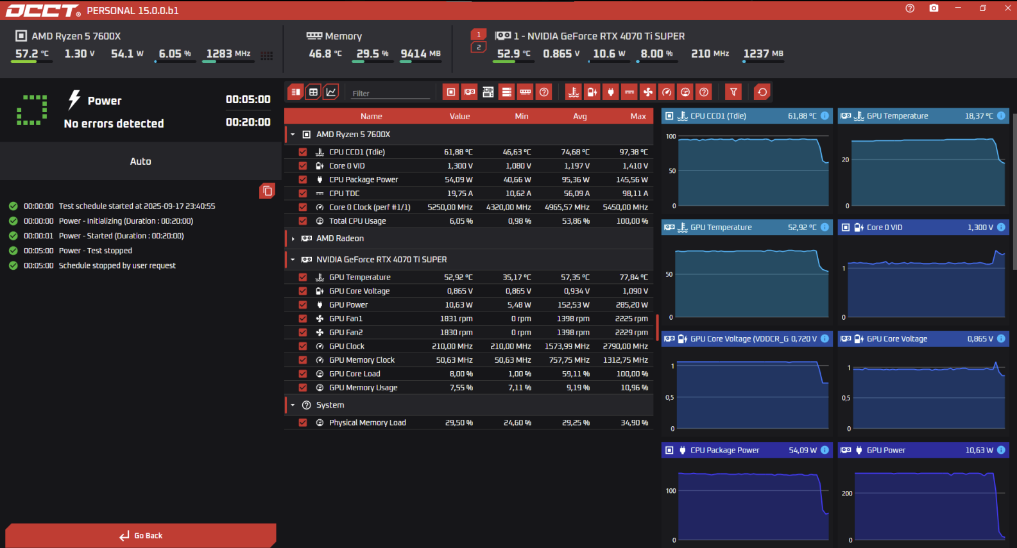This screenshot has height=548, width=1017.
Task: Filter sensors by CPU hardware icon
Action: tap(451, 92)
